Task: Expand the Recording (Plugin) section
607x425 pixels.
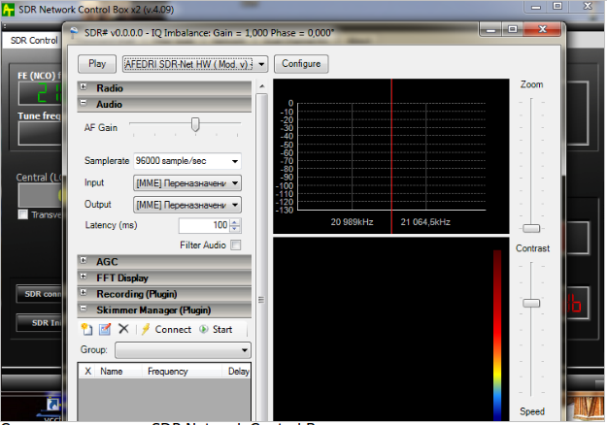Action: [84, 293]
